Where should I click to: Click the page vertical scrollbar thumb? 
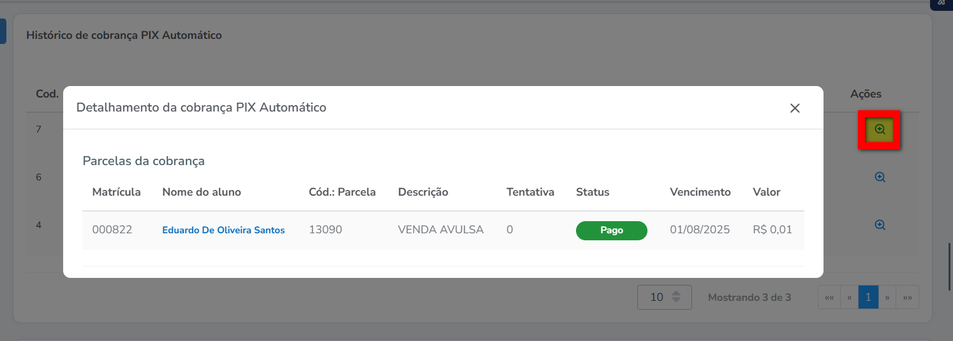[949, 266]
